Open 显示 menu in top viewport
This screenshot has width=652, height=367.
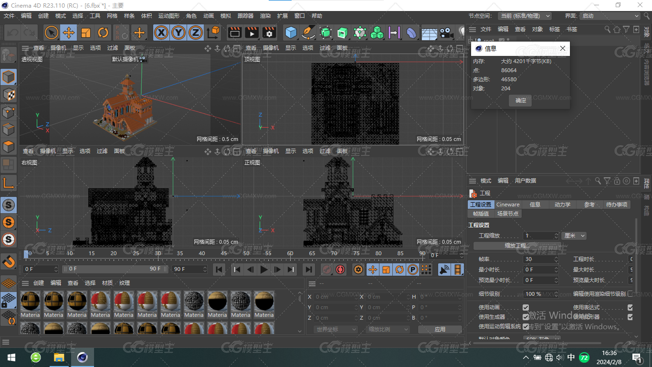[x=291, y=48]
